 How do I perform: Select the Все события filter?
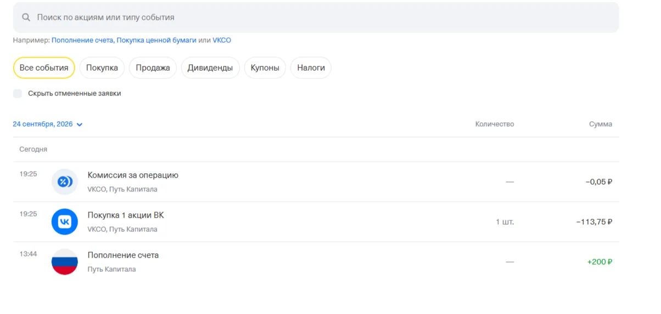coord(44,68)
